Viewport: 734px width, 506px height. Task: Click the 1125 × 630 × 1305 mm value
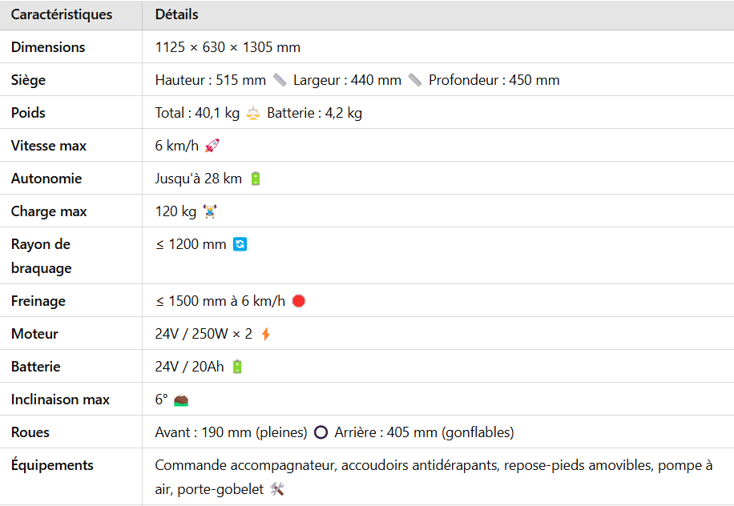click(228, 47)
